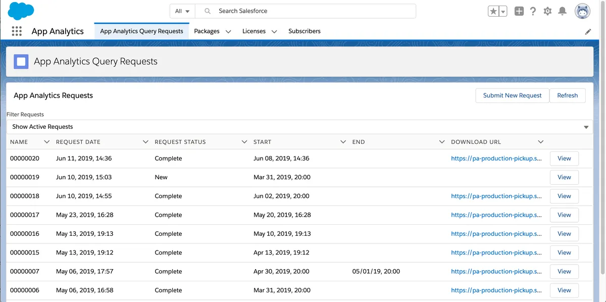Click View for request 00000006
The height and width of the screenshot is (302, 606).
564,290
